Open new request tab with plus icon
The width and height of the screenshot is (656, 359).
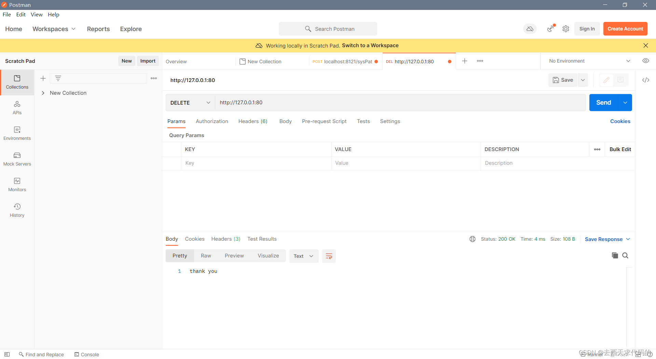(465, 61)
